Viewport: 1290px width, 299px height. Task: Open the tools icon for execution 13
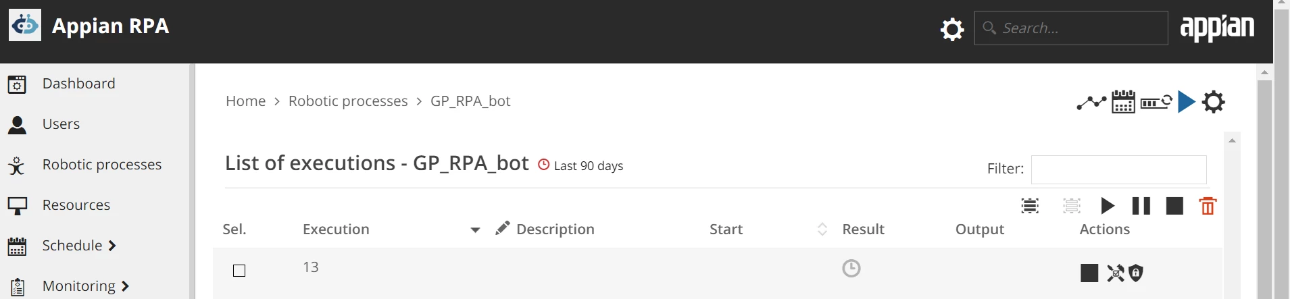pyautogui.click(x=1116, y=273)
